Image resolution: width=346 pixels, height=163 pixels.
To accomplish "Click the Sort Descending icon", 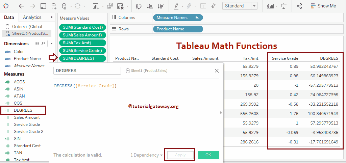I will 161,6.
